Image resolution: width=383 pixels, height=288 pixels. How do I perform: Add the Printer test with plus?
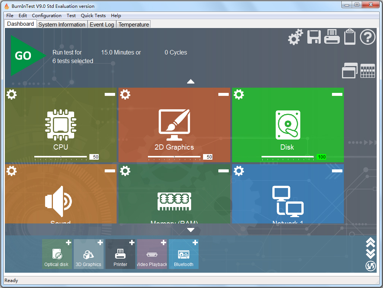click(132, 242)
